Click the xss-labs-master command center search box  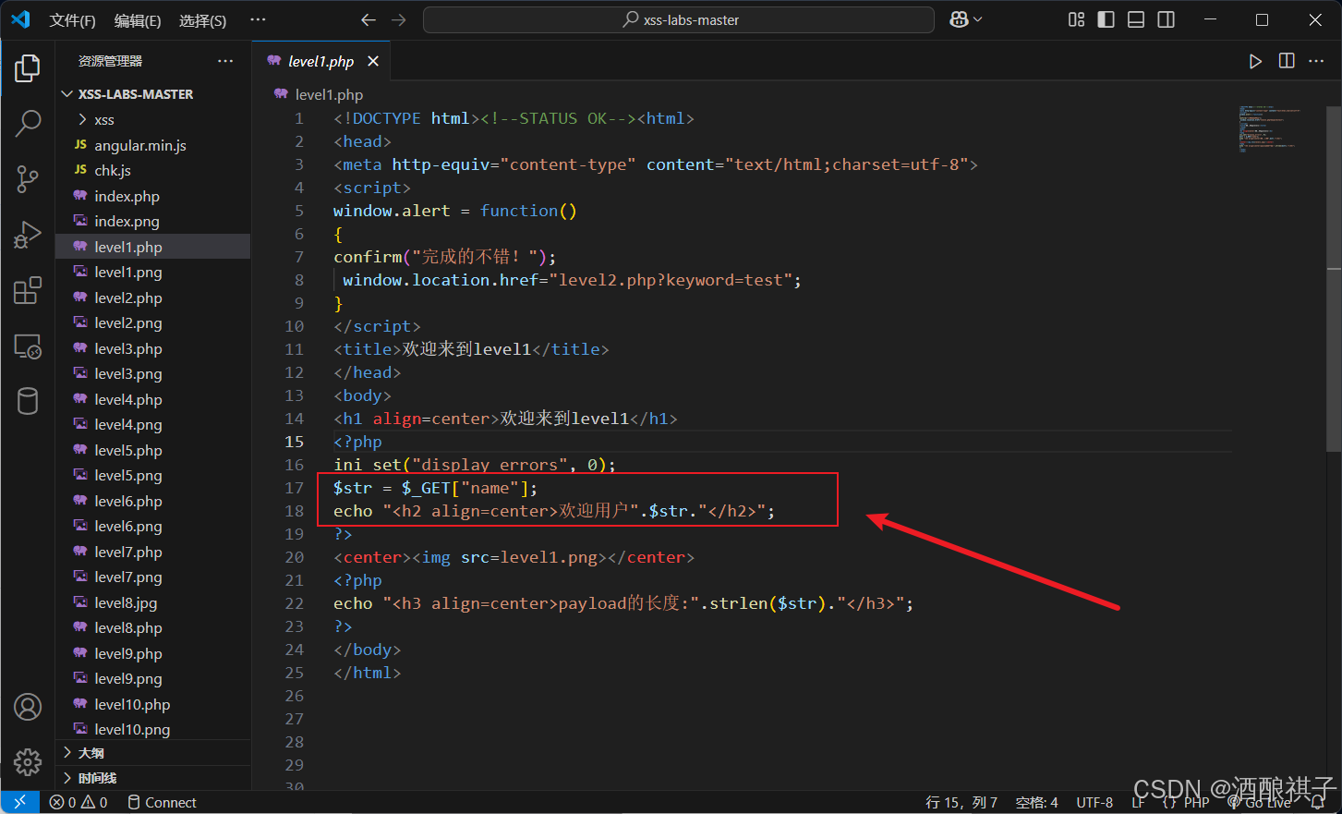(679, 19)
